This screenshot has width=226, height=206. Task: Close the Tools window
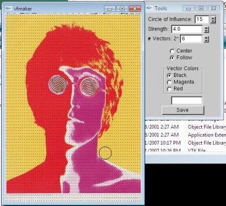tap(214, 8)
